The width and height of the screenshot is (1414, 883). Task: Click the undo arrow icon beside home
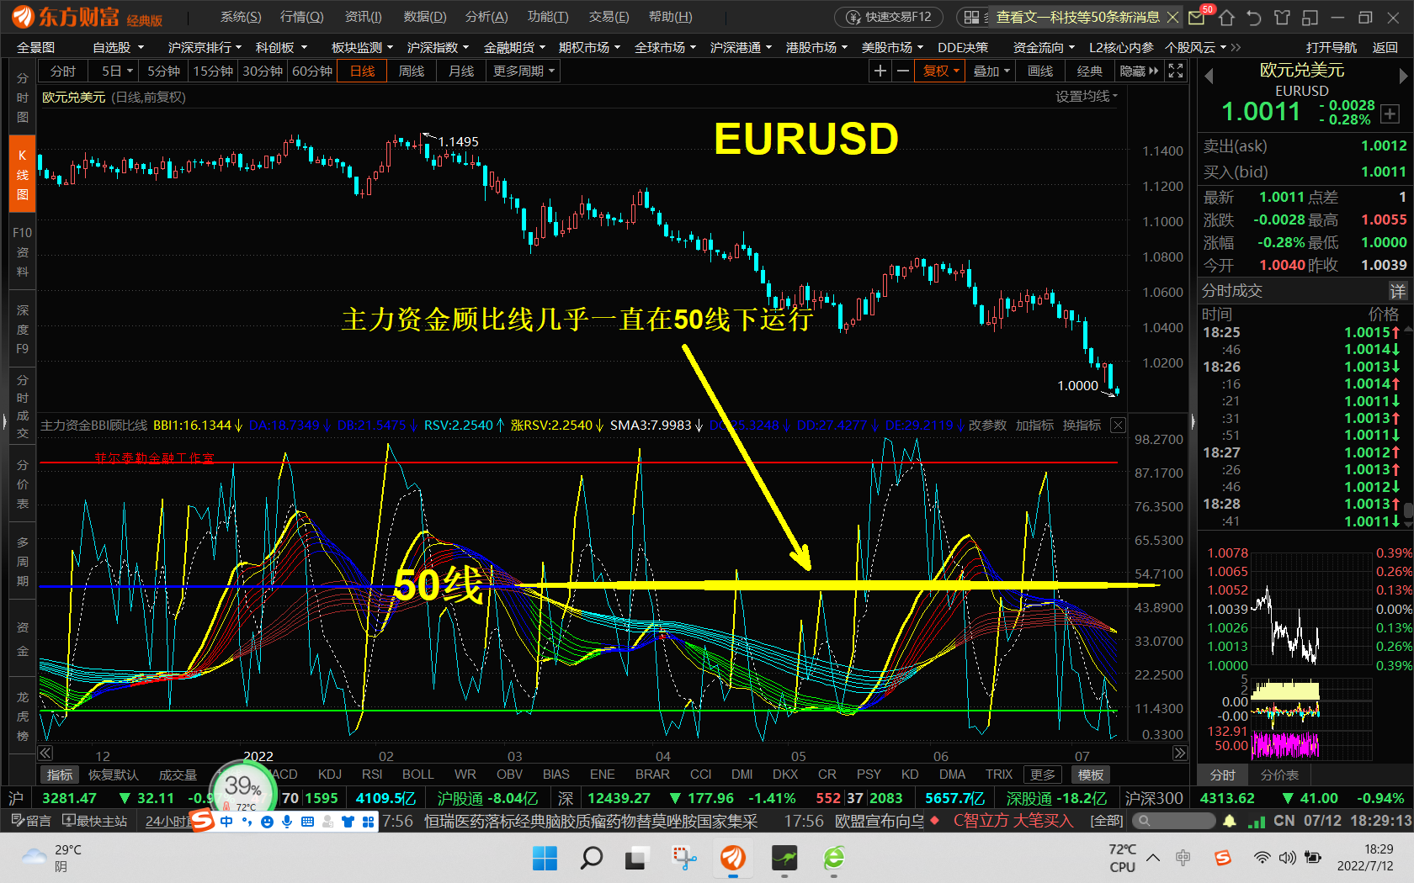[x=1253, y=16]
